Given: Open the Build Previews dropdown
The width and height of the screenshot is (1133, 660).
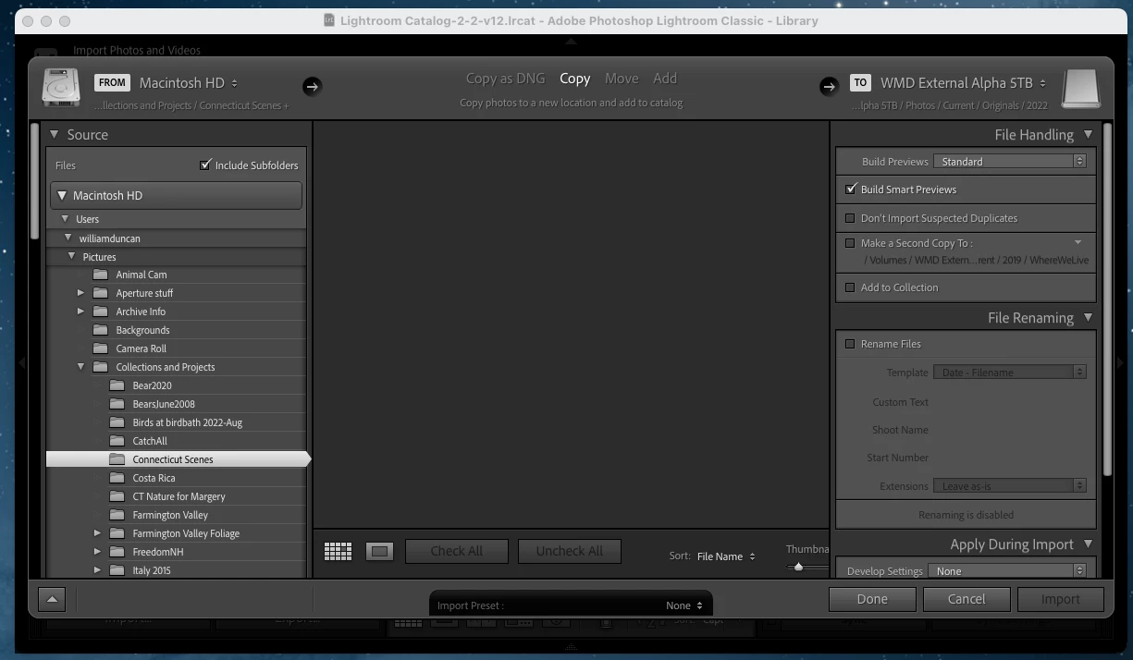Looking at the screenshot, I should 1010,161.
